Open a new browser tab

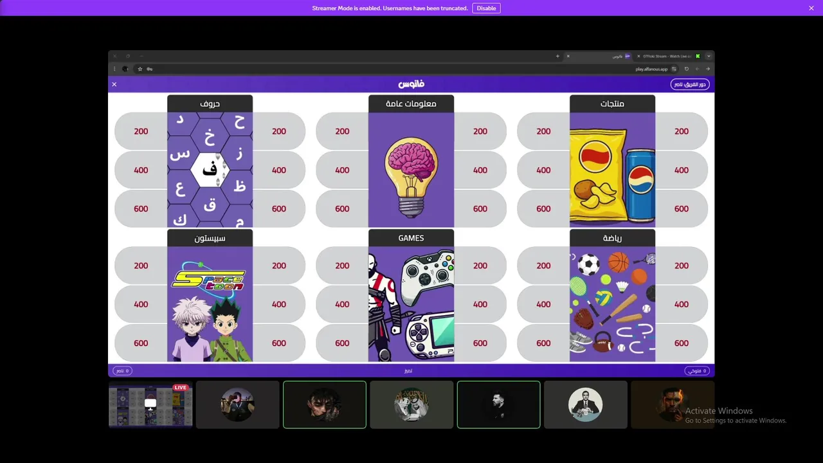[557, 56]
